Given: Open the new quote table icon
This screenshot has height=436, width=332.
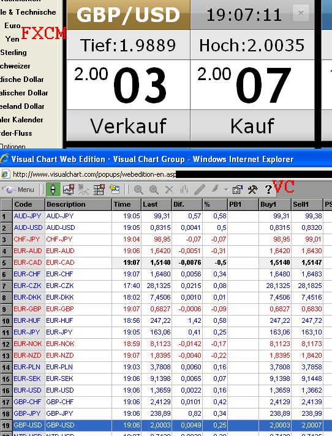Looking at the screenshot, I should [99, 190].
